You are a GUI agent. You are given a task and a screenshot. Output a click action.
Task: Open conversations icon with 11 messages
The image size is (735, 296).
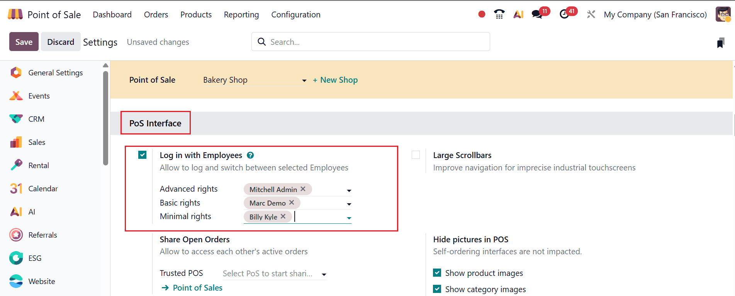tap(537, 14)
